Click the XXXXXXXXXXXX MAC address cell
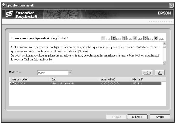The width and height of the screenshot is (175, 123). [110, 83]
